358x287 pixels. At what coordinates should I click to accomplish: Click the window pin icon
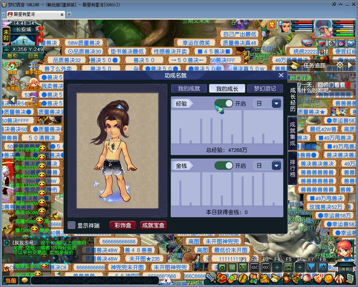(x=334, y=4)
